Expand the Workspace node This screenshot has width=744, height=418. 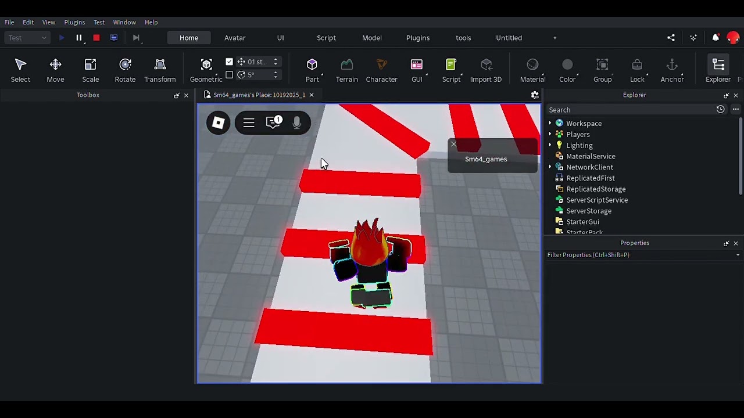point(550,124)
